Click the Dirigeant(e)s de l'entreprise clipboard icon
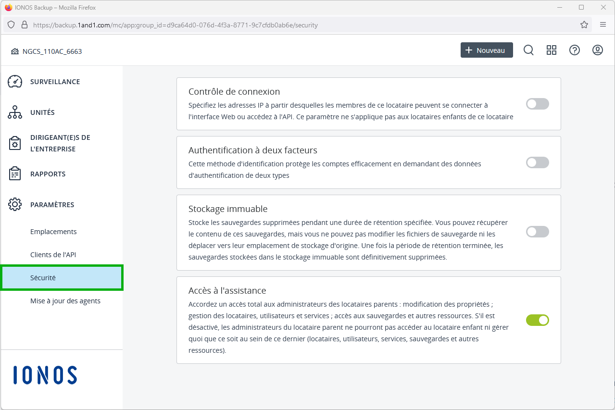Viewport: 615px width, 410px height. tap(15, 143)
